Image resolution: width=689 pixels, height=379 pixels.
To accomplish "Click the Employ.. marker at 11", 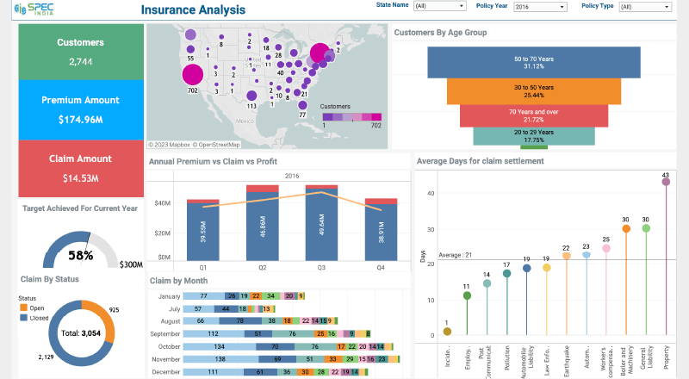I will point(467,295).
